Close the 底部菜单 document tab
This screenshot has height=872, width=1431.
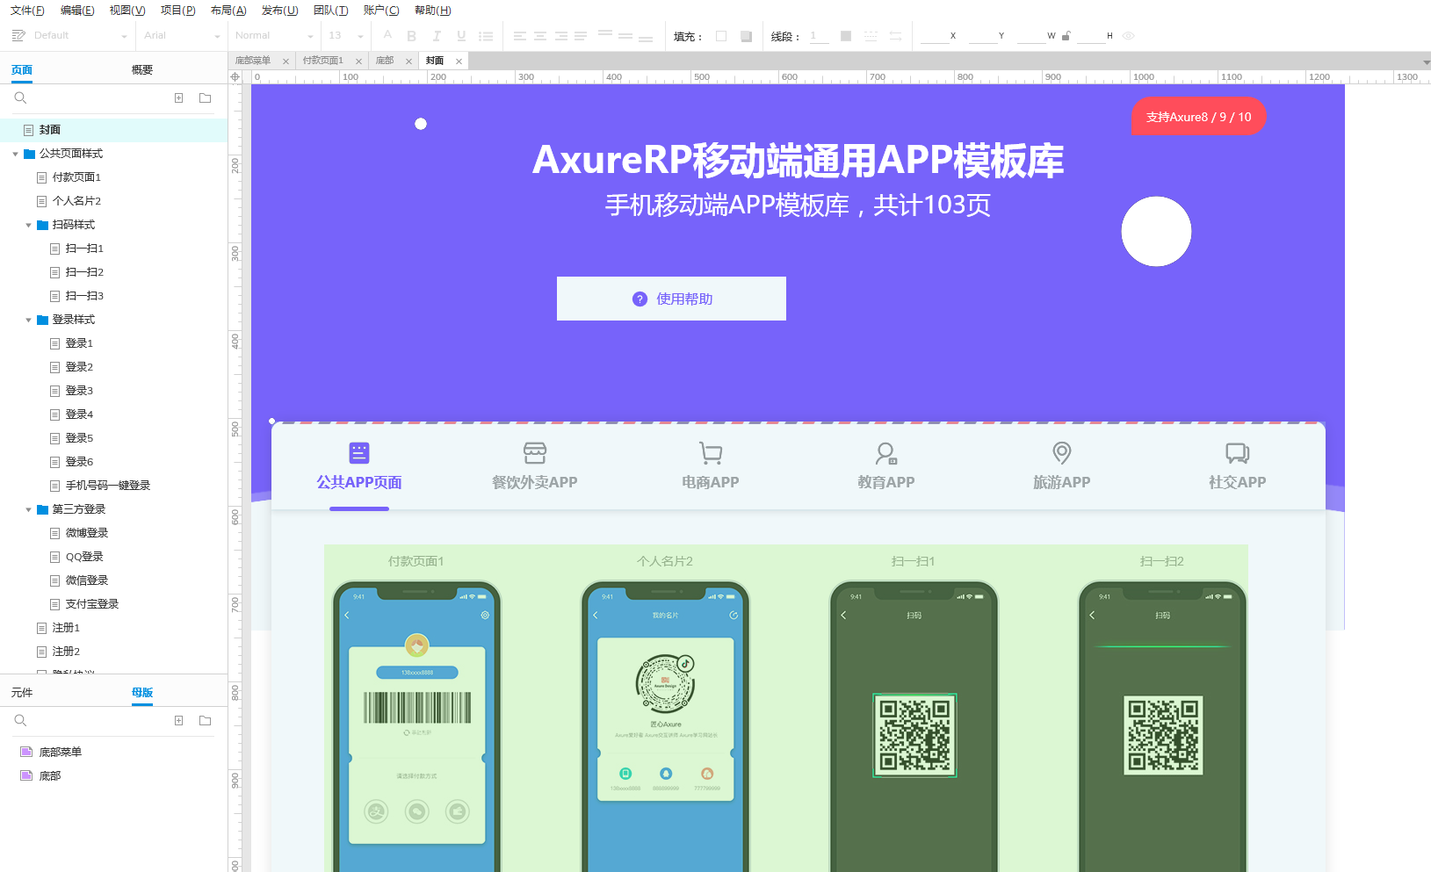point(285,61)
